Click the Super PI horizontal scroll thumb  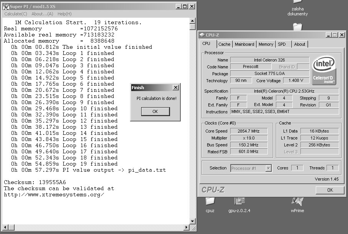click(x=12, y=227)
